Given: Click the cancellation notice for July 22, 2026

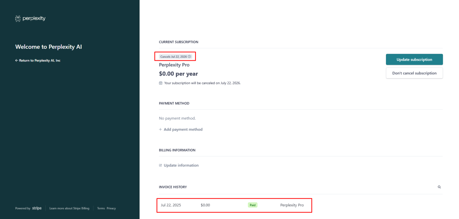Looking at the screenshot, I should 202,83.
